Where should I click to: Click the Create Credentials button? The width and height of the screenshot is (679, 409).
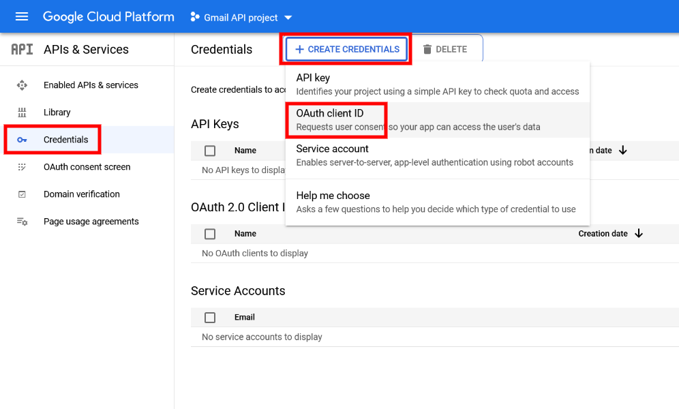point(347,49)
